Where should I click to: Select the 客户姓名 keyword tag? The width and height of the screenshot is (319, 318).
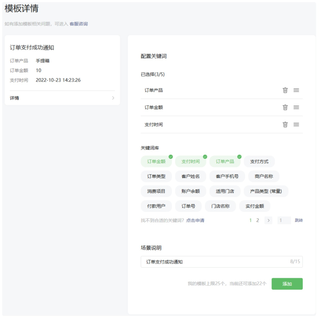pos(190,176)
